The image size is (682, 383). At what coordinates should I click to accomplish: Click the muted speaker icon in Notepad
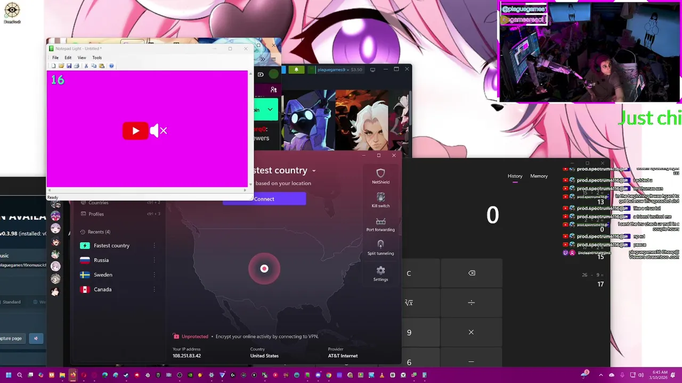[159, 131]
